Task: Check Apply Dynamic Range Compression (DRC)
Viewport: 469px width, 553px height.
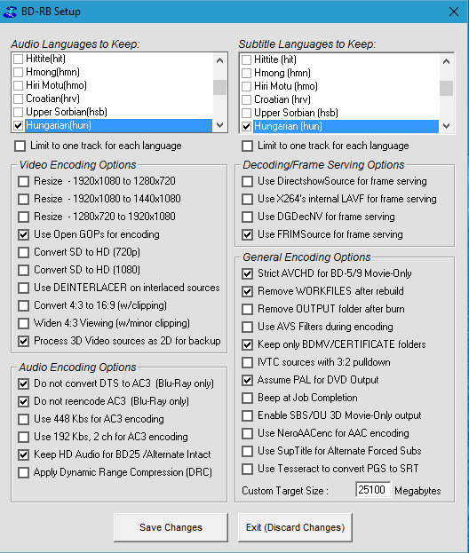Action: pos(24,472)
